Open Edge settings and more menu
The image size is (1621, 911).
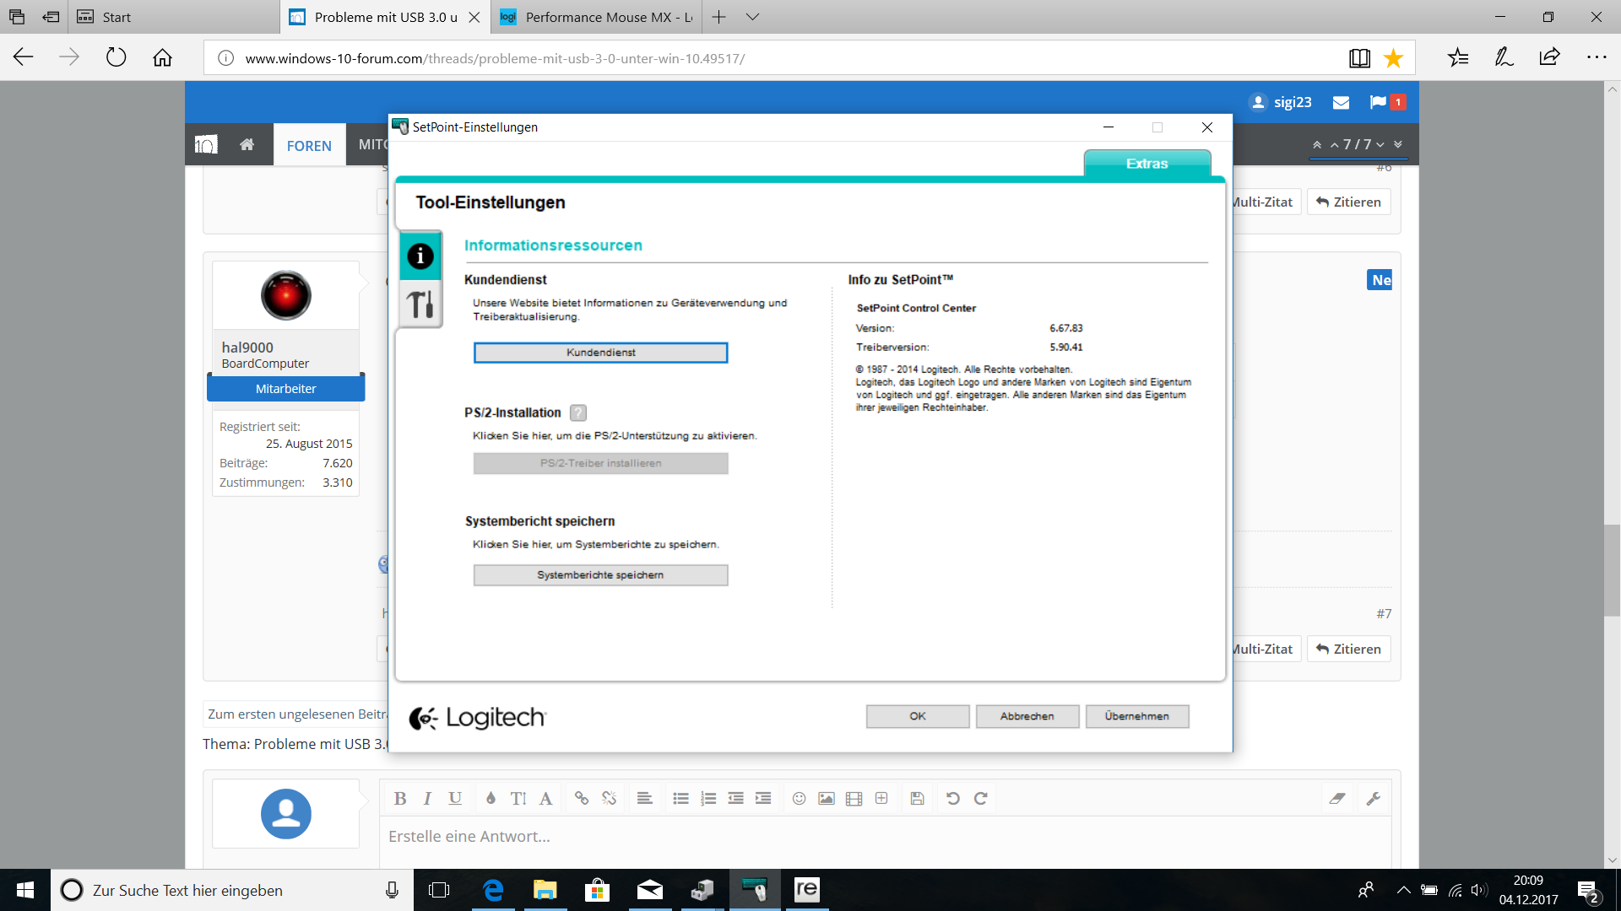pyautogui.click(x=1596, y=57)
